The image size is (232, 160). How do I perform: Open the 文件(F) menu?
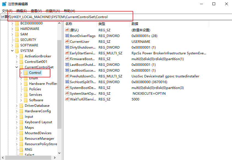(7, 11)
